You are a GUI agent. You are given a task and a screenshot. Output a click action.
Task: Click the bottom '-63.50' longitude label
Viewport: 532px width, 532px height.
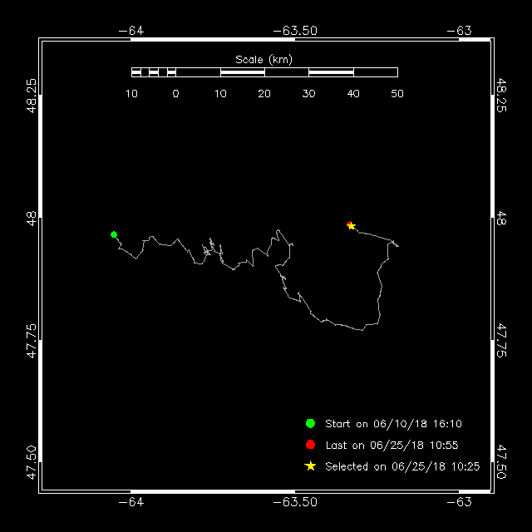[295, 502]
